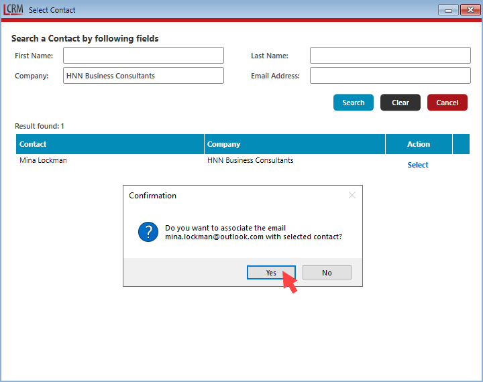This screenshot has width=483, height=382.
Task: Click the blue question mark icon
Action: pos(148,233)
